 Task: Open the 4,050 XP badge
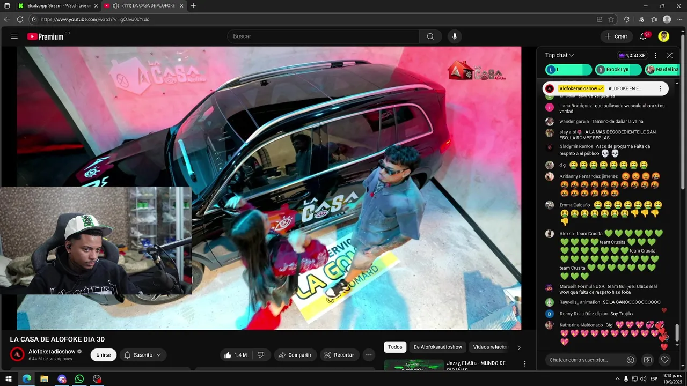click(x=632, y=55)
